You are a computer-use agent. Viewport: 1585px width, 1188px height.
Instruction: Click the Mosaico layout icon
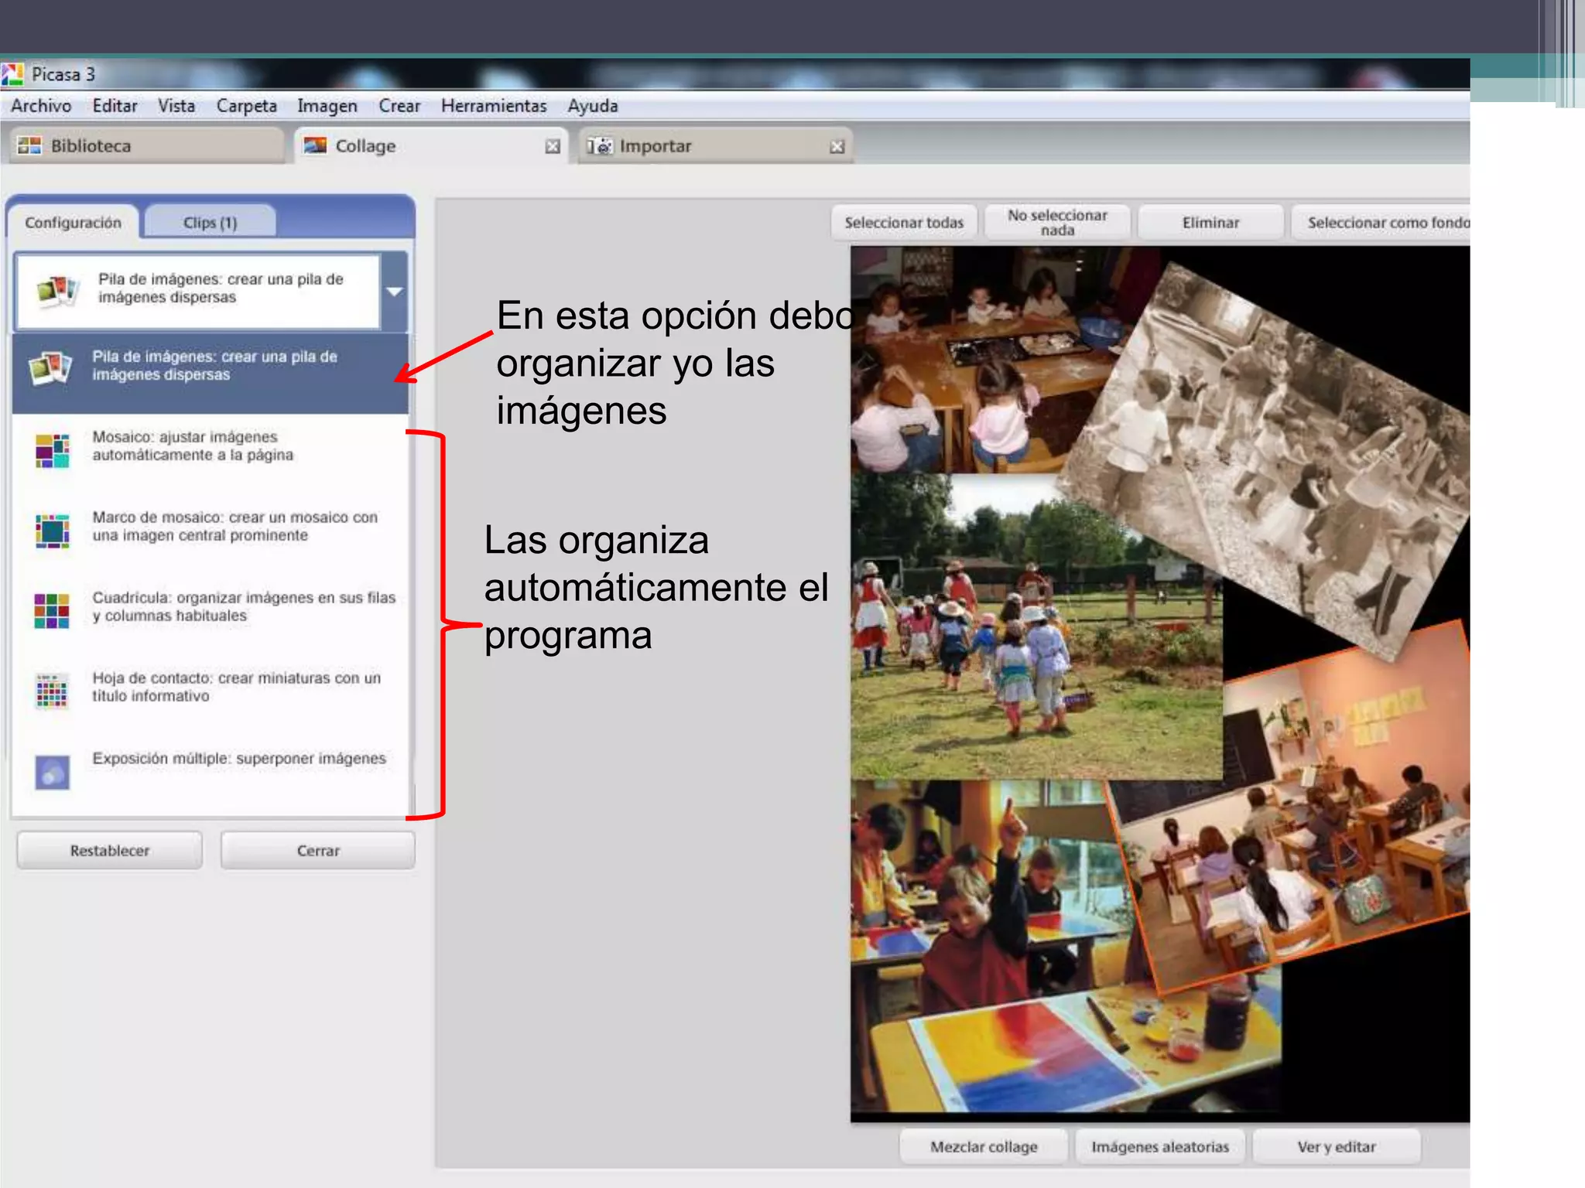pyautogui.click(x=53, y=451)
